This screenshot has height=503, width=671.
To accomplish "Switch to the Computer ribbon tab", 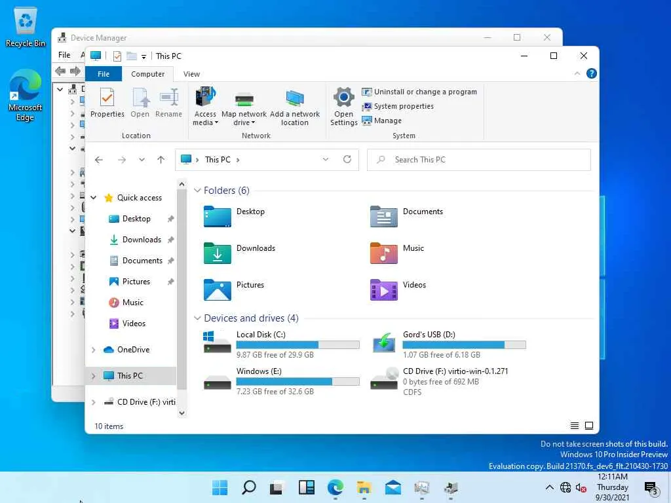I will click(x=147, y=74).
